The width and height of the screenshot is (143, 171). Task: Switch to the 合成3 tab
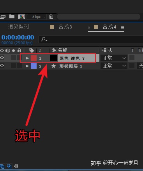click(65, 27)
